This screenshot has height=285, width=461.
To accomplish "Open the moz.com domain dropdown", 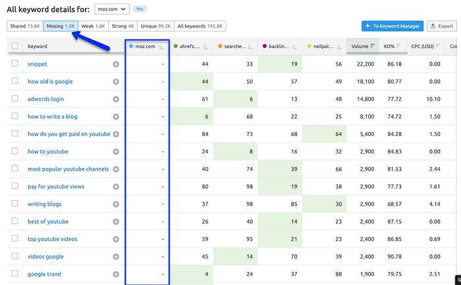I will pyautogui.click(x=111, y=9).
